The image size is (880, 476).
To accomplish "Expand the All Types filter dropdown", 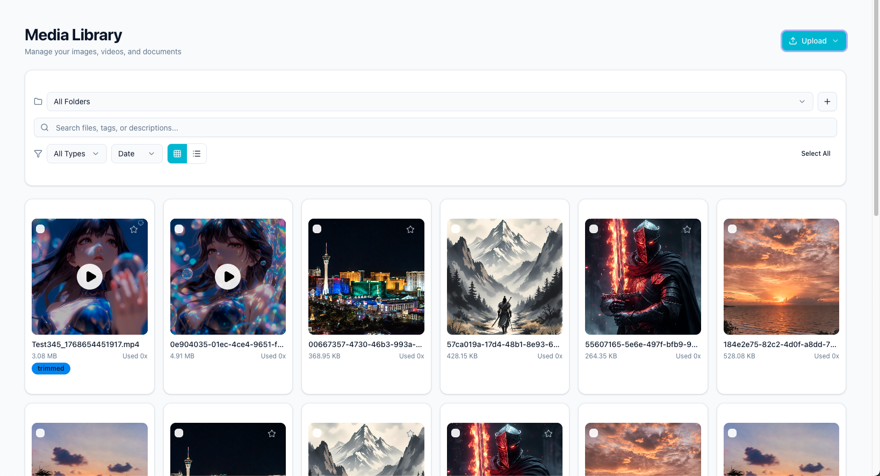I will (x=76, y=154).
